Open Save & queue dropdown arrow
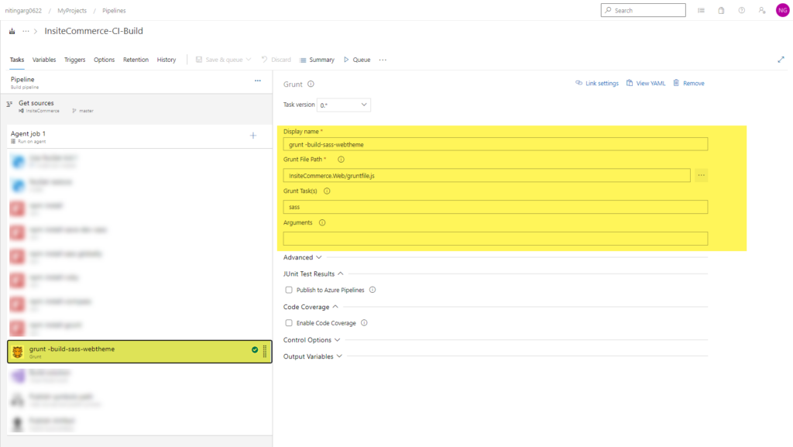Viewport: 793px width, 447px height. (249, 60)
